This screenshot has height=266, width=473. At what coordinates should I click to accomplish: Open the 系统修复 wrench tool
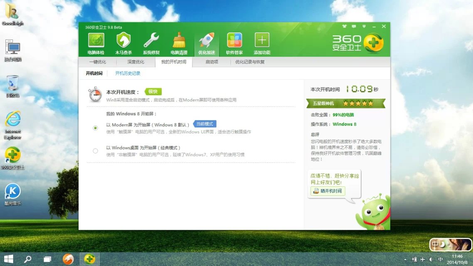[151, 44]
